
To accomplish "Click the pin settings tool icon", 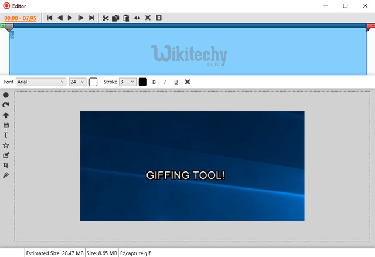I will 6,175.
